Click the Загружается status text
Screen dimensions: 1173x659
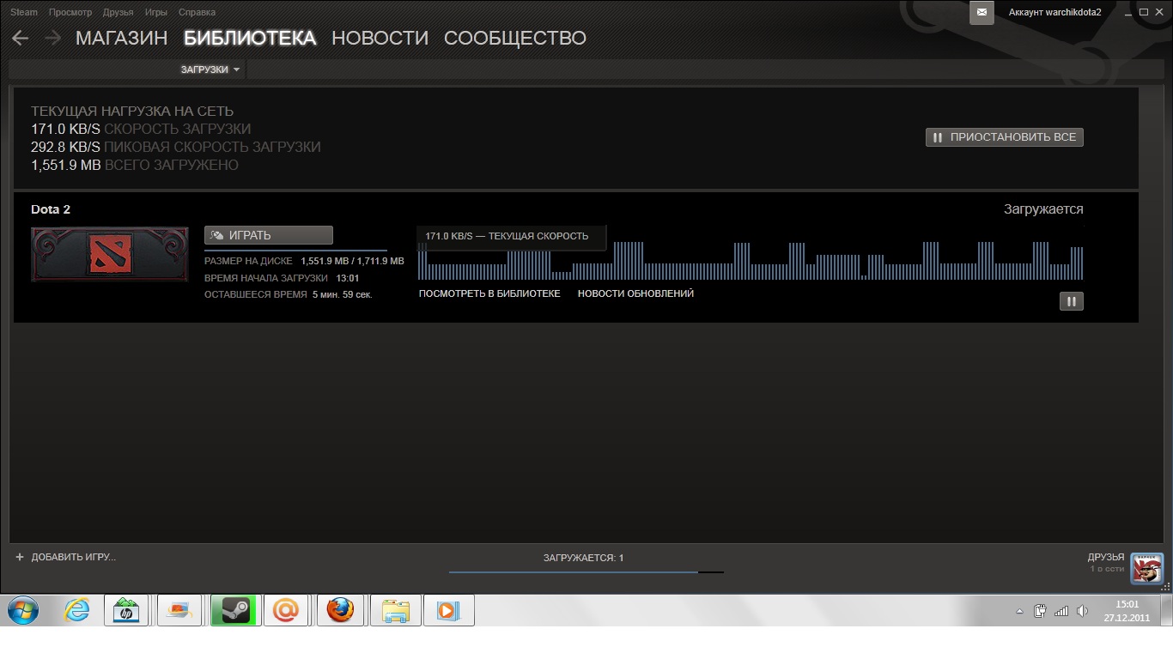coord(1043,209)
